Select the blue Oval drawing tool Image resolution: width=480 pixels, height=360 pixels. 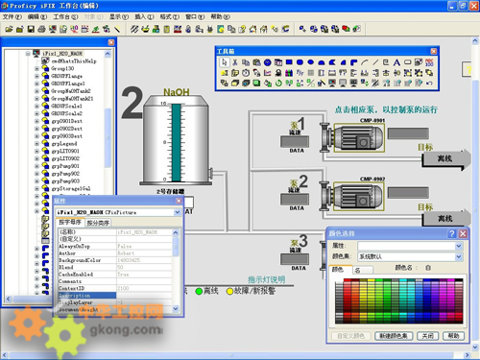pos(310,62)
